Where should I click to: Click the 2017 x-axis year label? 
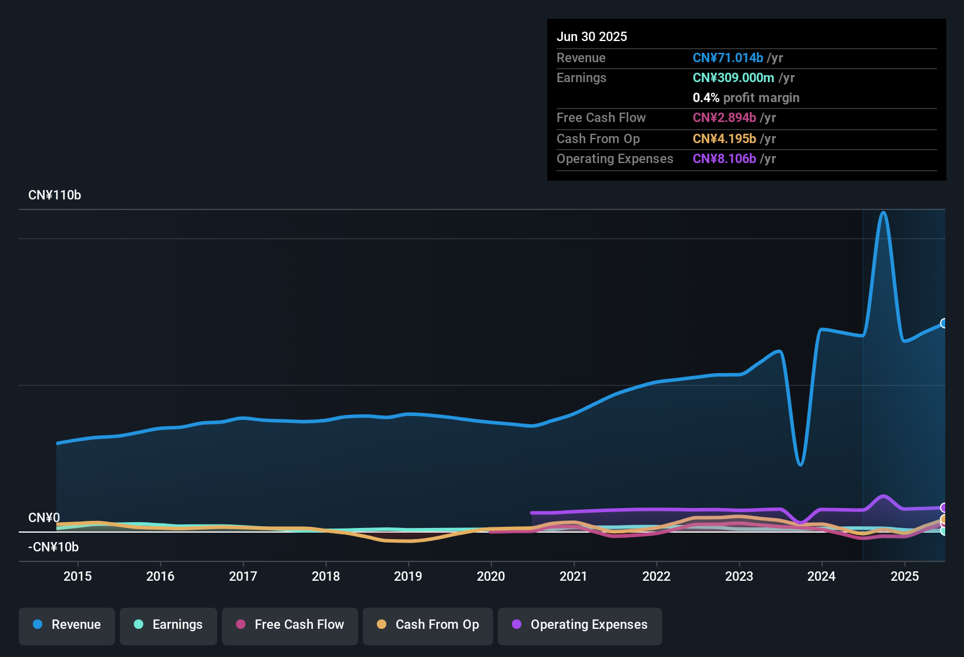coord(243,576)
